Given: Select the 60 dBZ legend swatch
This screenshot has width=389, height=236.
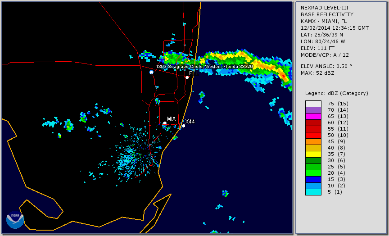Looking at the screenshot, I should click(313, 123).
